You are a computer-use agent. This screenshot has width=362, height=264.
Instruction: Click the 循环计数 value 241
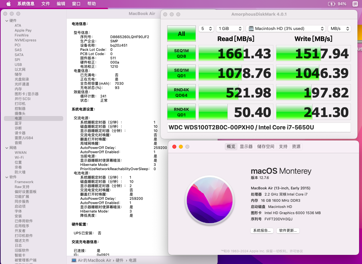103,96
